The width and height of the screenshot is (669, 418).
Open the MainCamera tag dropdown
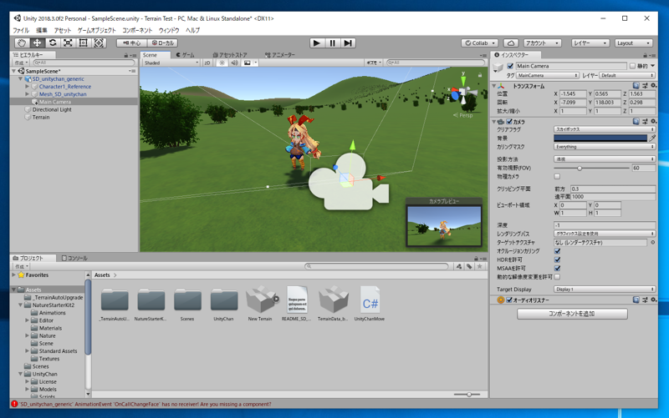(x=548, y=75)
